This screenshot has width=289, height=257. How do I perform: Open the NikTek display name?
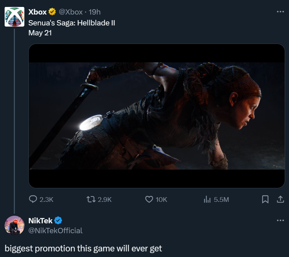[x=41, y=220]
